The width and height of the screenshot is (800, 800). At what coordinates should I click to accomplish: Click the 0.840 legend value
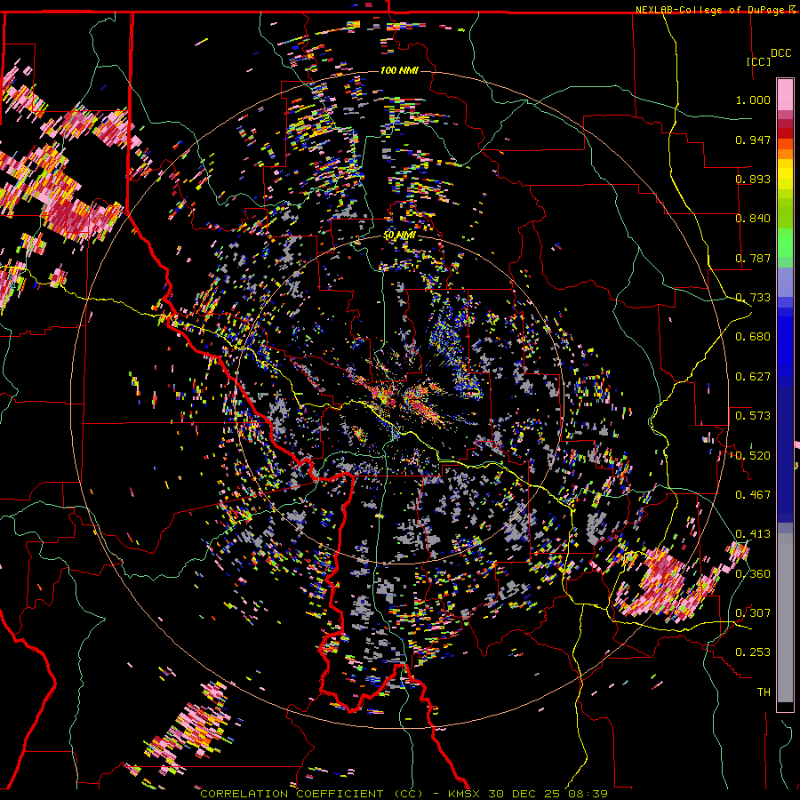click(753, 219)
